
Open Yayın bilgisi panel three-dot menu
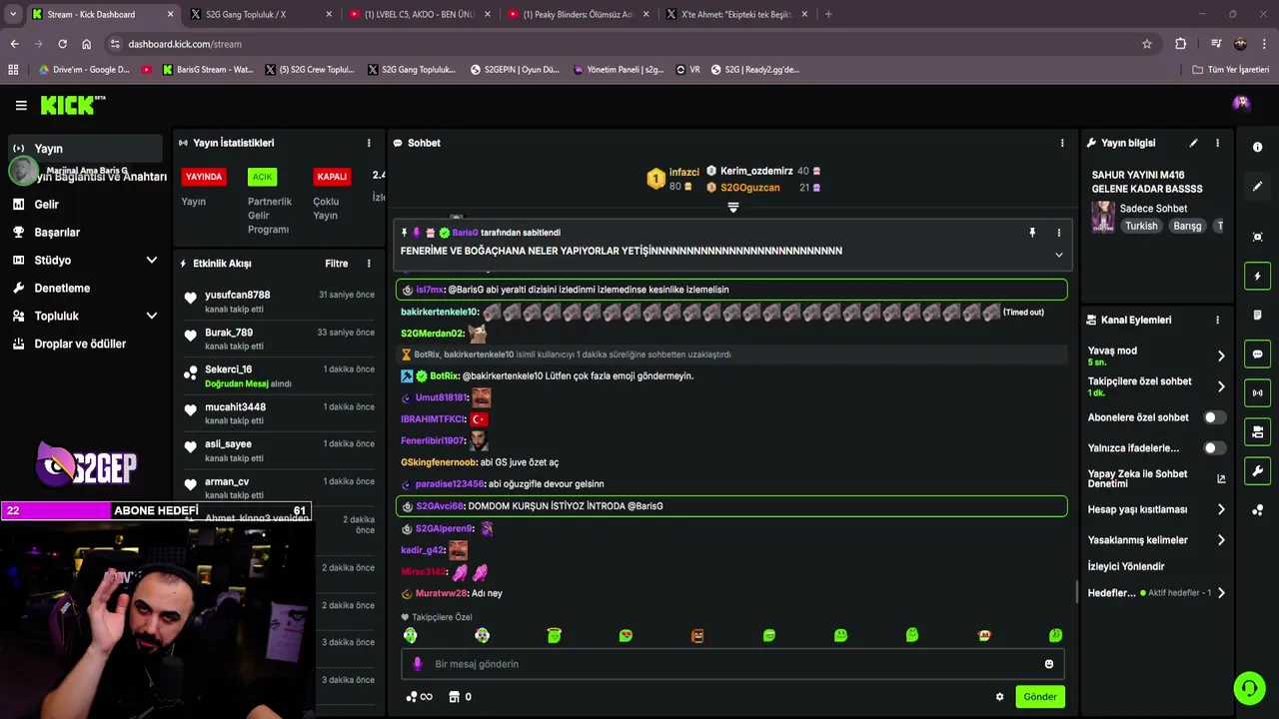point(1217,143)
